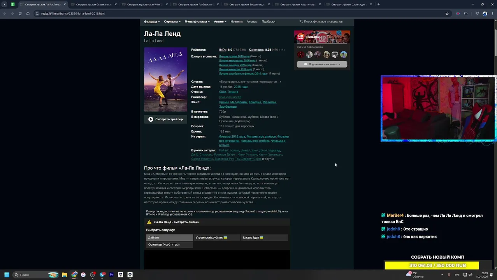Image resolution: width=497 pixels, height=280 pixels.
Task: Switch to the Каратэ-пацан film tab
Action: pyautogui.click(x=298, y=4)
